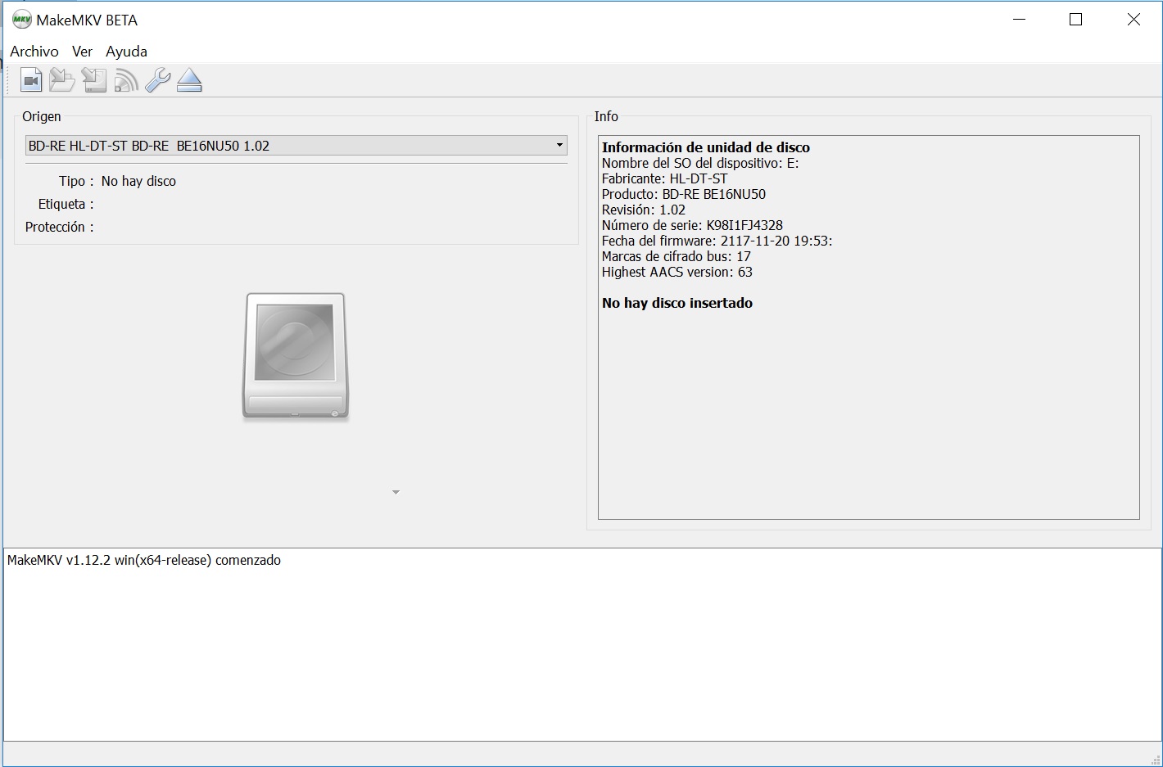Open video files with the camera icon
The image size is (1163, 767).
(31, 80)
